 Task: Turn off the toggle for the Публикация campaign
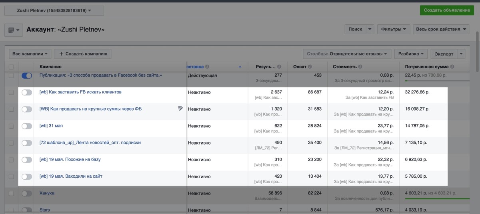point(27,75)
